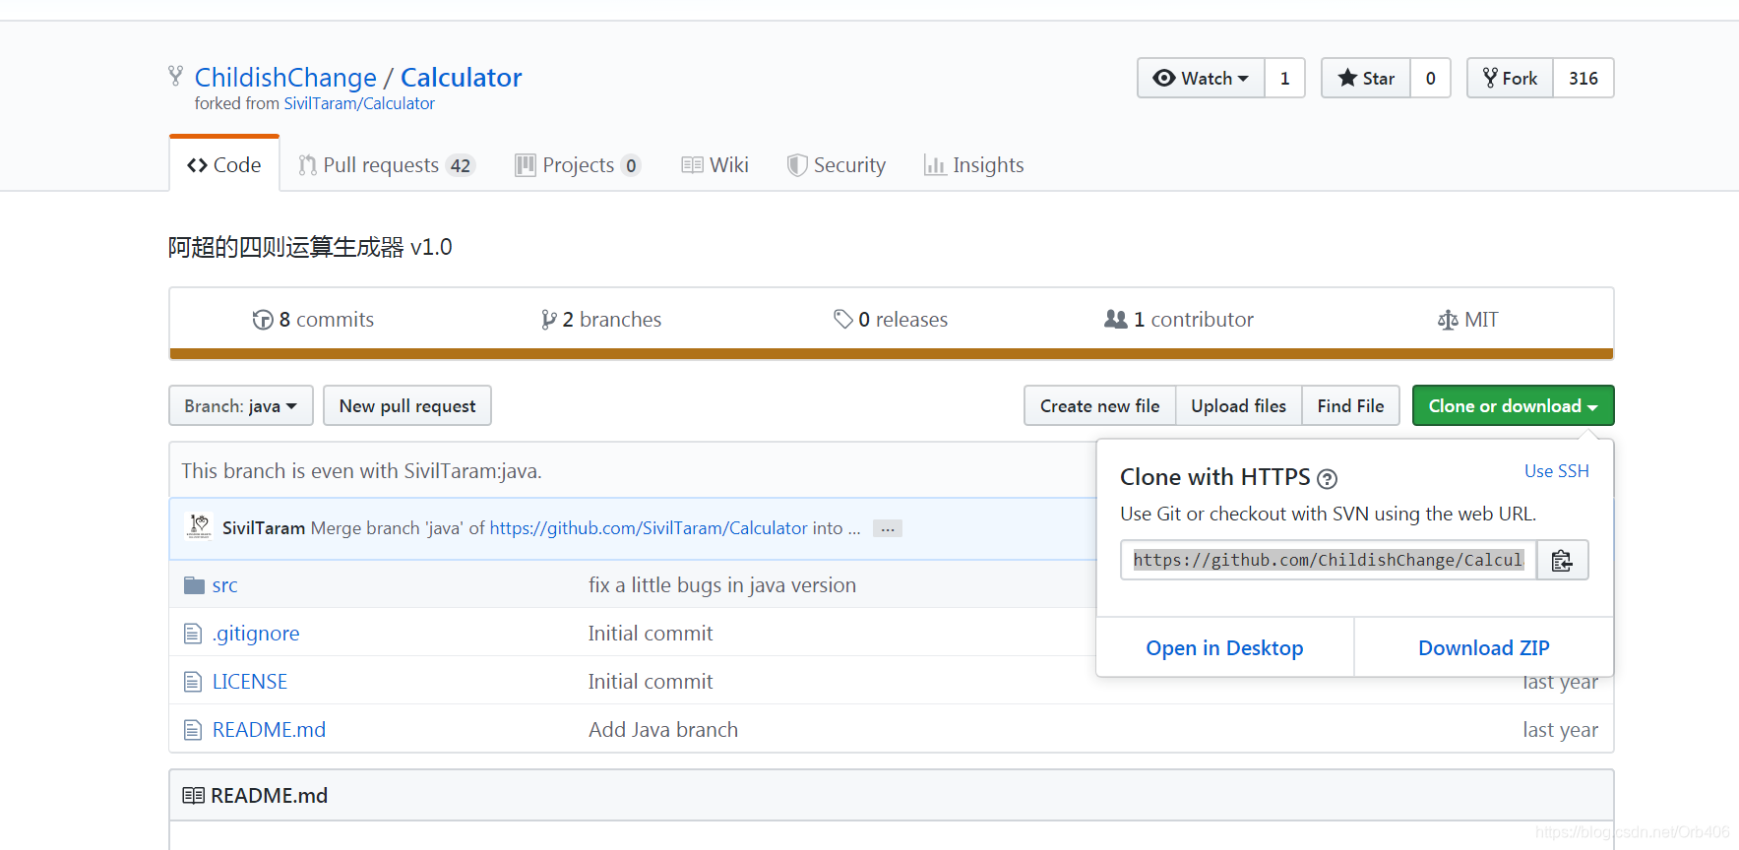View the 1 contributor page

click(1179, 320)
